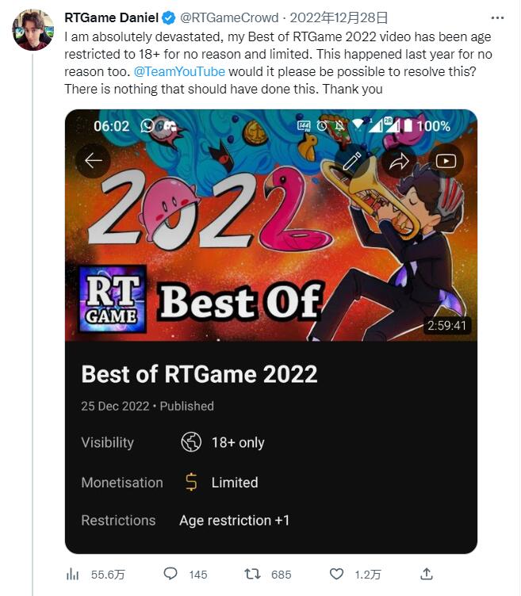Open the Age restriction +1 entry

pos(234,521)
